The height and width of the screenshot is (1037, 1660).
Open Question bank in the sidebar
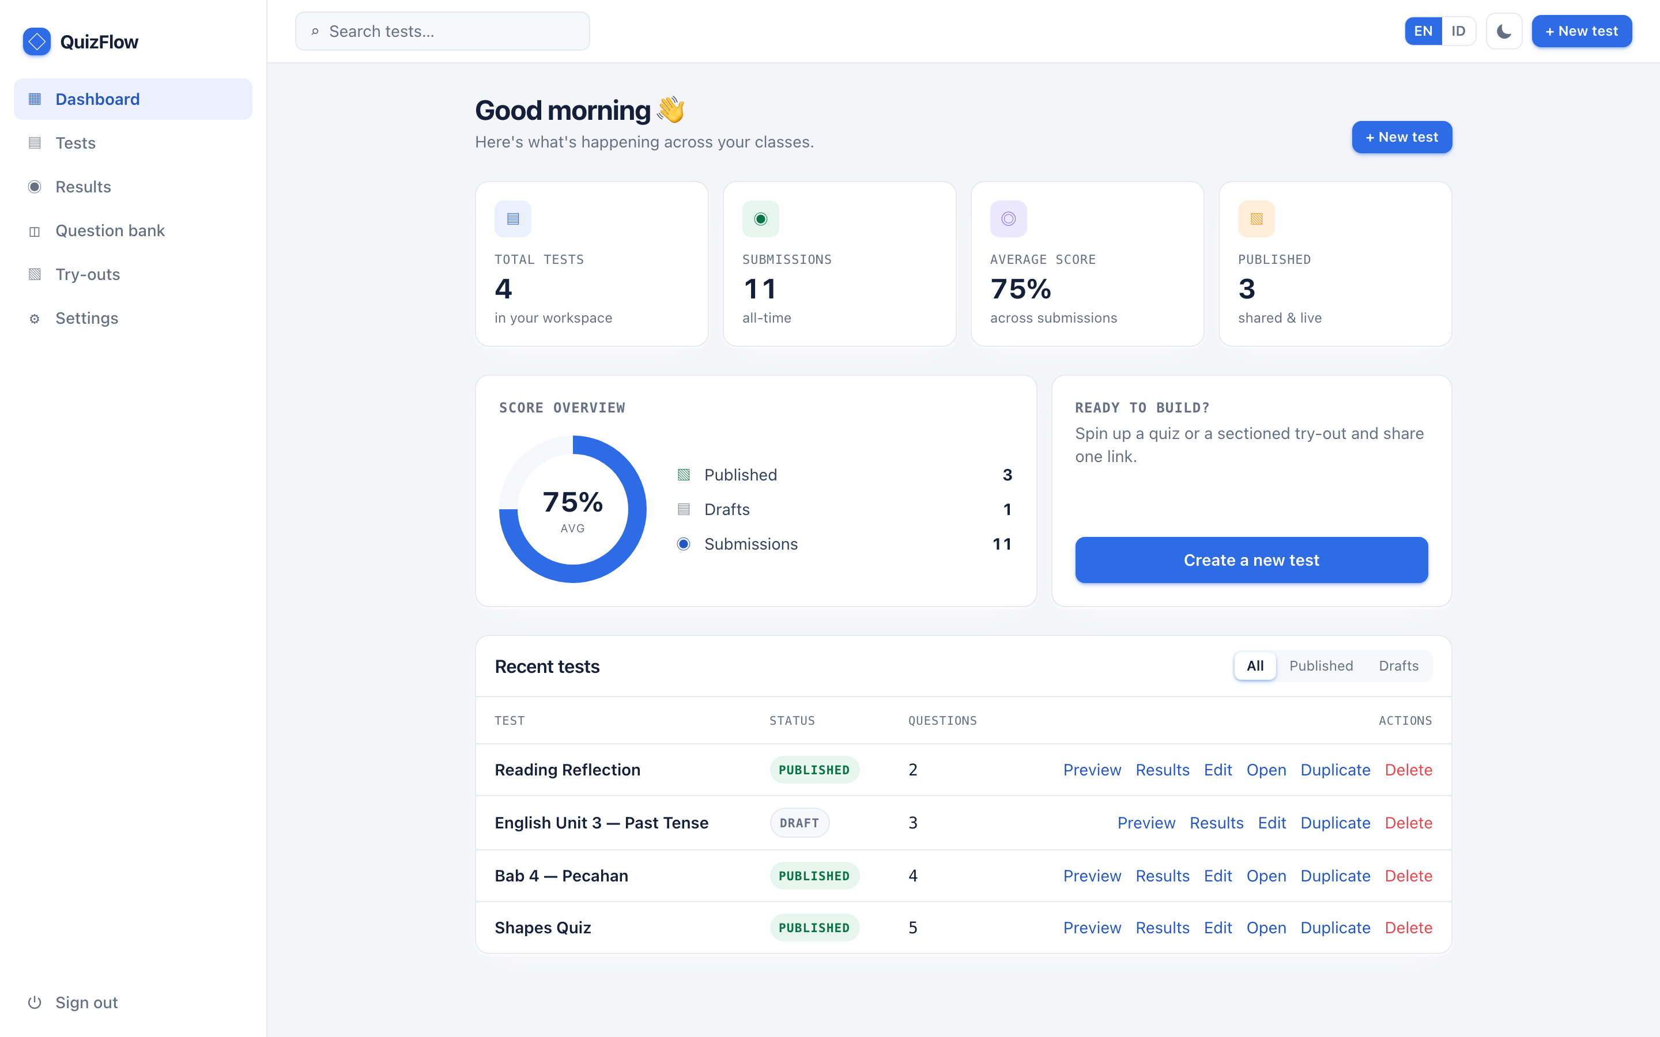click(133, 231)
